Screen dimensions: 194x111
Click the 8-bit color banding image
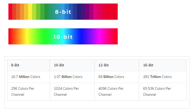(63, 12)
